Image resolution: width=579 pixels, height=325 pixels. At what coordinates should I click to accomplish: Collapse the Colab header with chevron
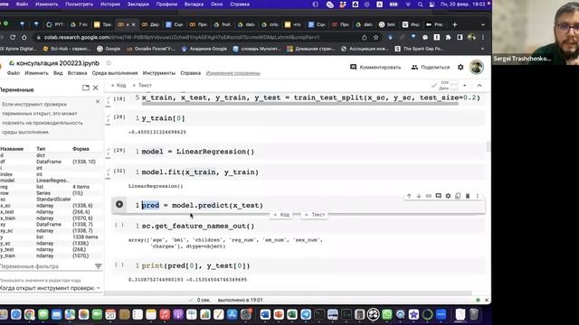(479, 86)
